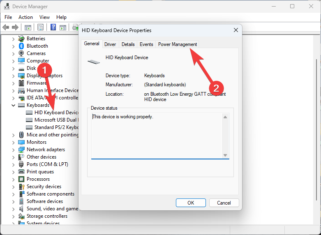This screenshot has height=235, width=321.
Task: Maximize the Device Manager window
Action: [x=292, y=6]
